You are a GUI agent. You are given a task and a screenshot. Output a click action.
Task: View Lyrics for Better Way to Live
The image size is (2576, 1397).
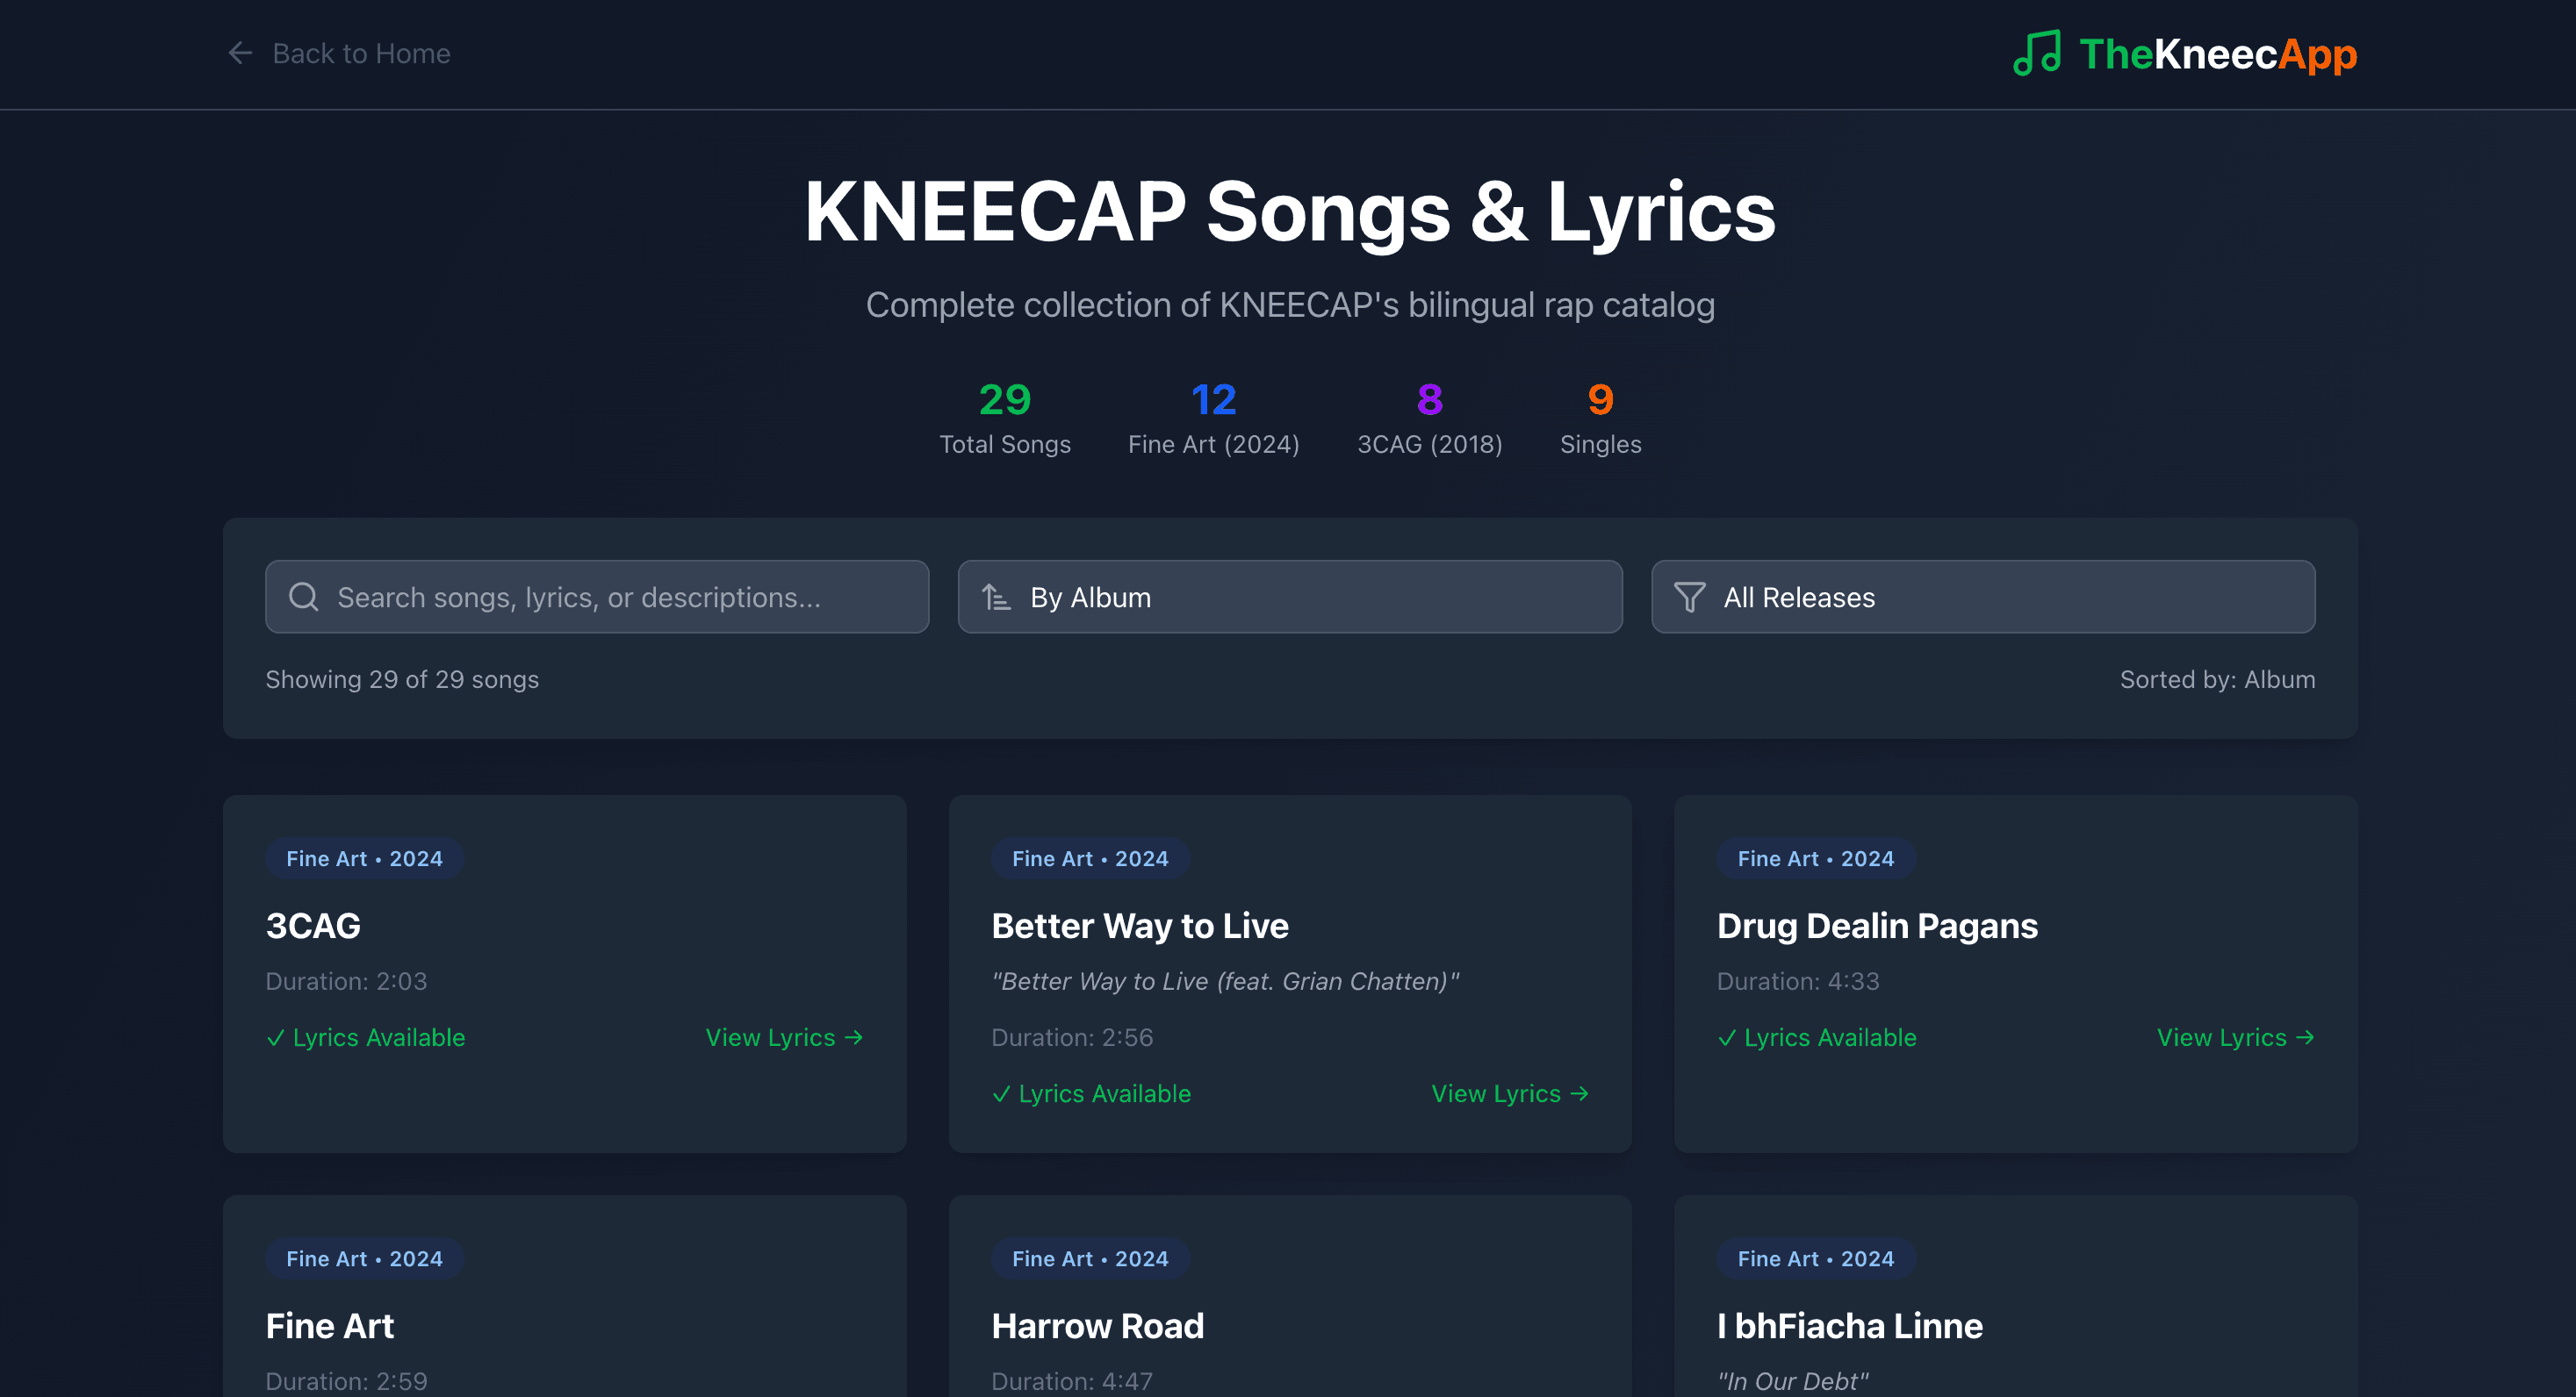point(1509,1094)
